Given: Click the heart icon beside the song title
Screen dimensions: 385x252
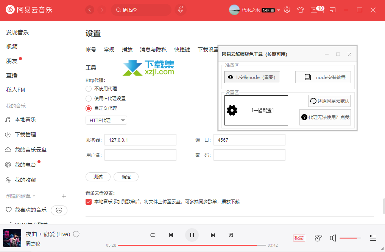Looking at the screenshot, I should [76, 234].
